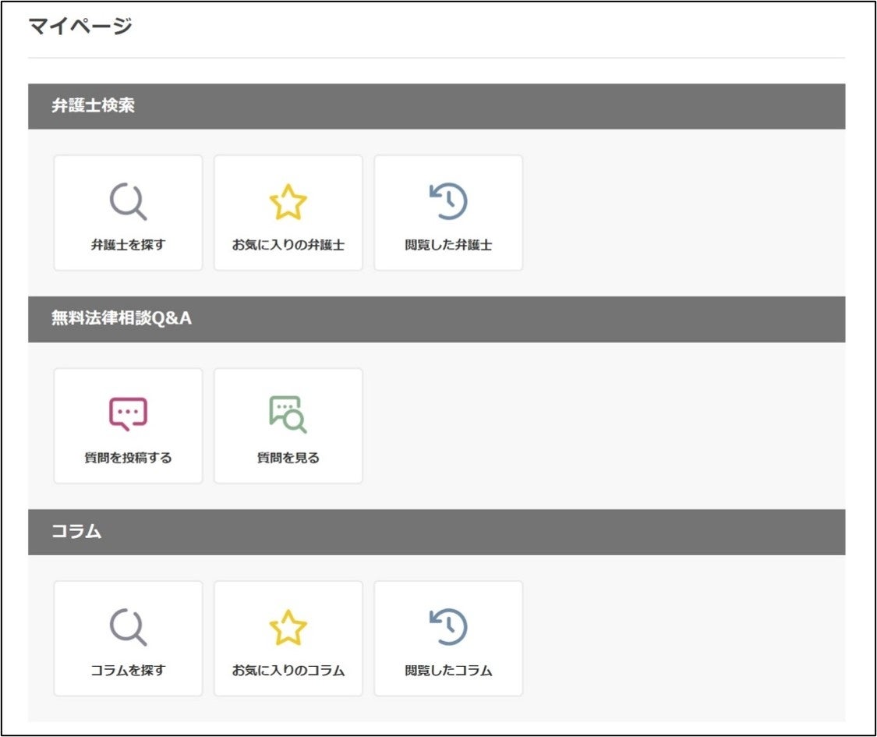Click the マイページ page title
877x737 pixels.
[x=80, y=26]
